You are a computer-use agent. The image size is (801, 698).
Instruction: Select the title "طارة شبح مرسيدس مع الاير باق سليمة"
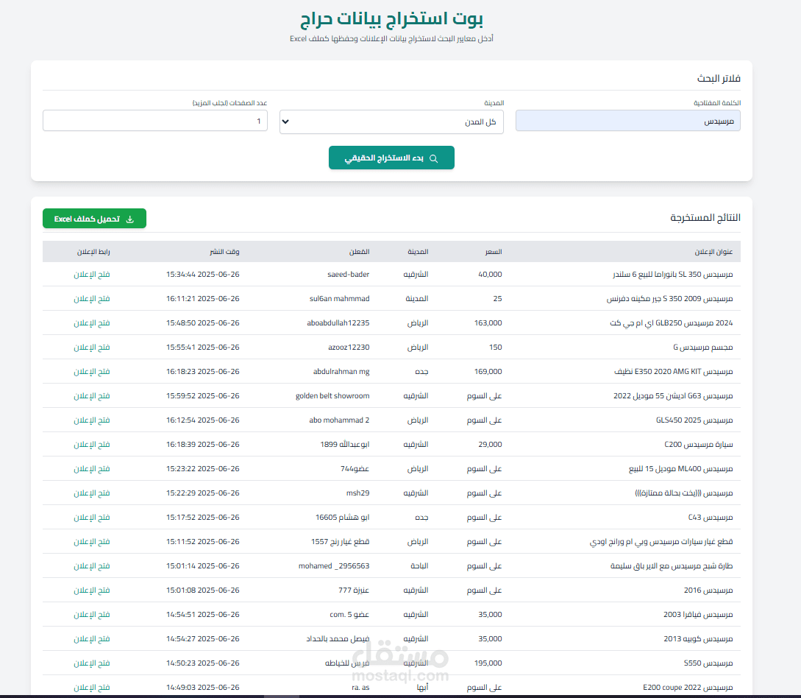(x=672, y=566)
